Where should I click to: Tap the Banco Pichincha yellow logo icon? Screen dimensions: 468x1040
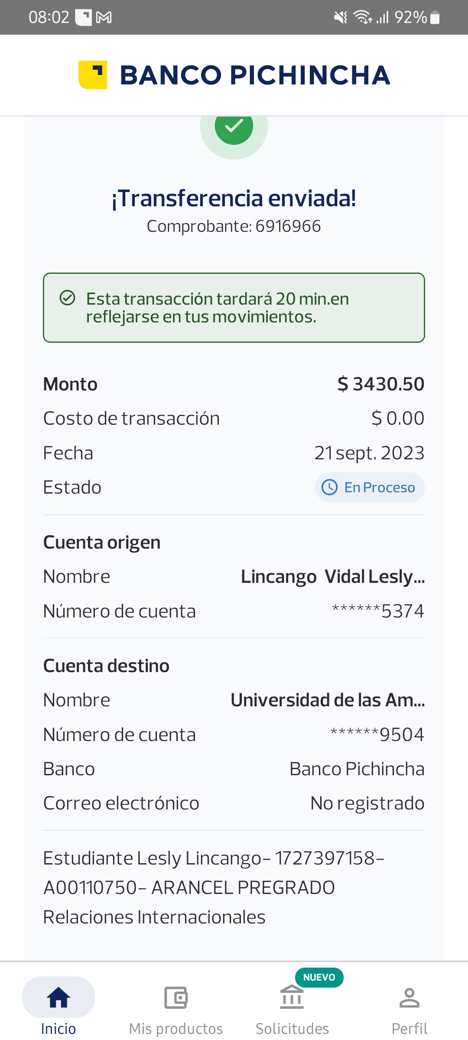93,75
